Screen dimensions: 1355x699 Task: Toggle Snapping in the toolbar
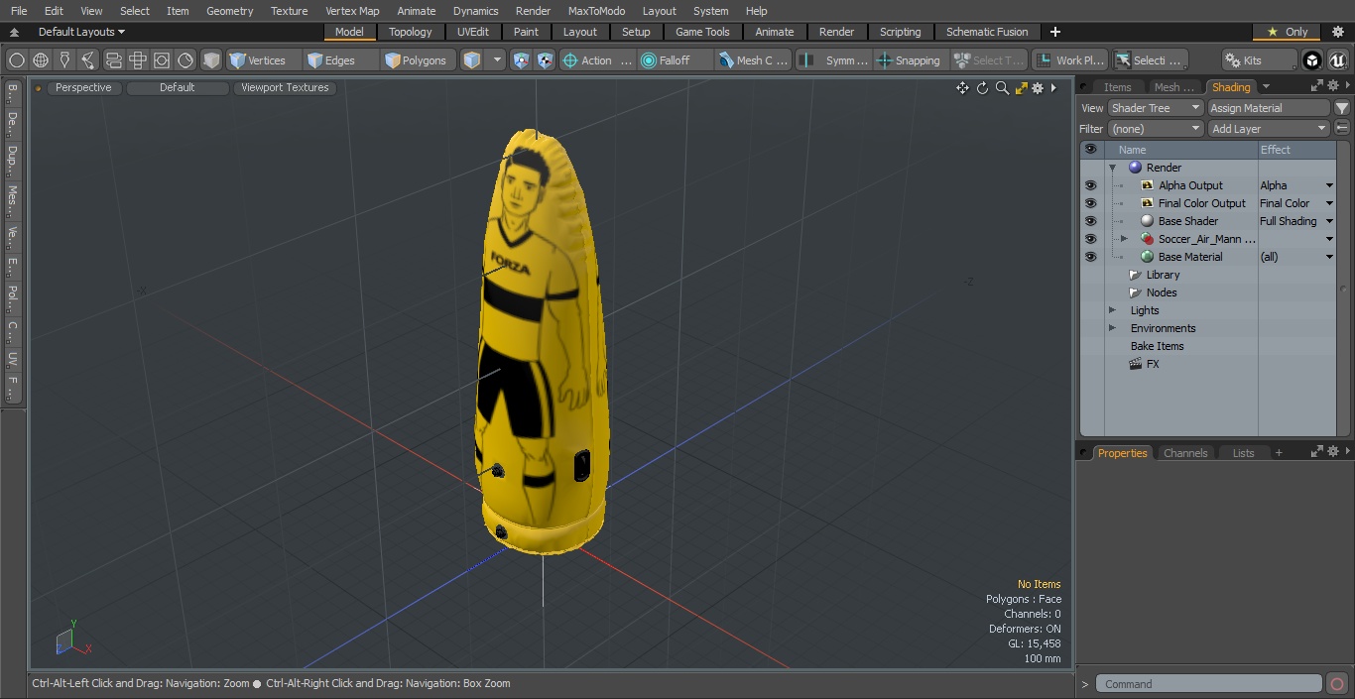(908, 60)
